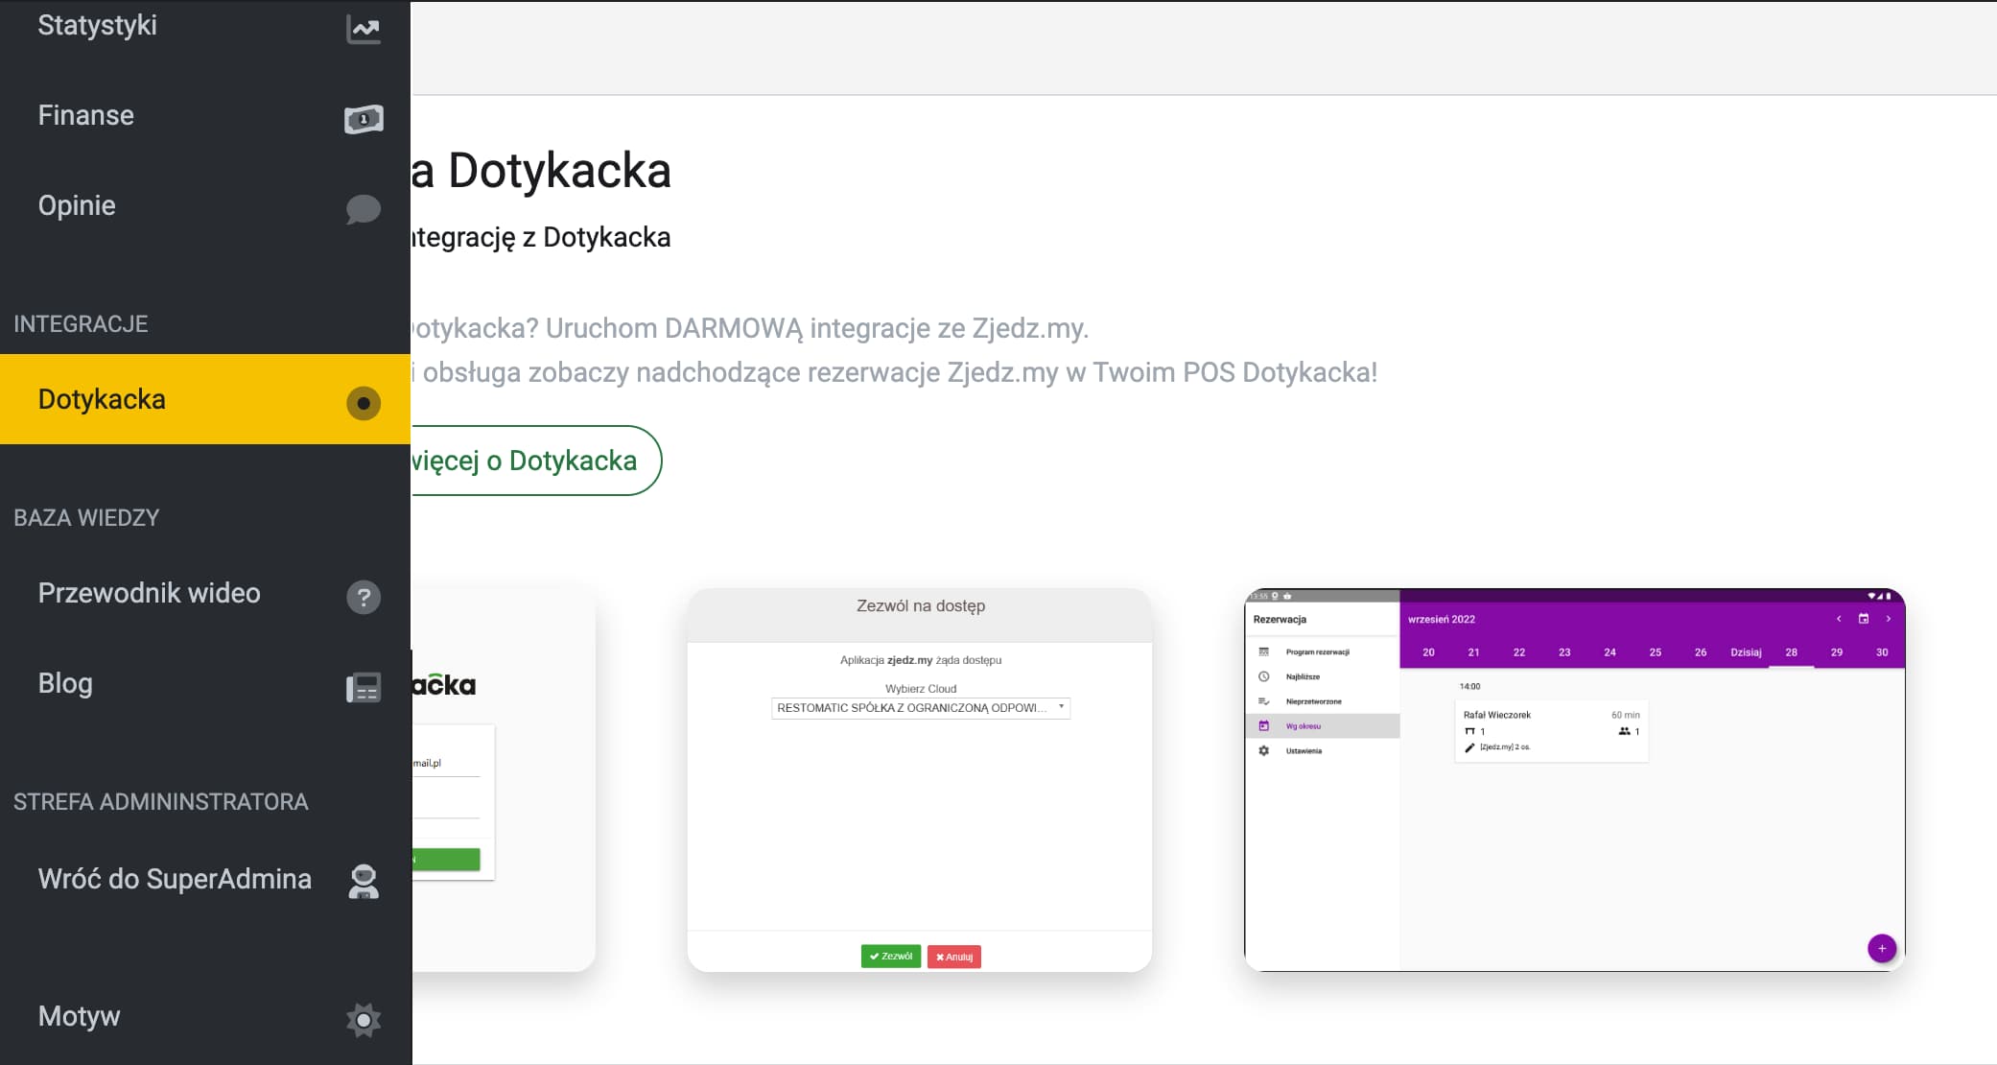Click the 'INTEGRACJE' section label
The height and width of the screenshot is (1065, 1997).
81,324
